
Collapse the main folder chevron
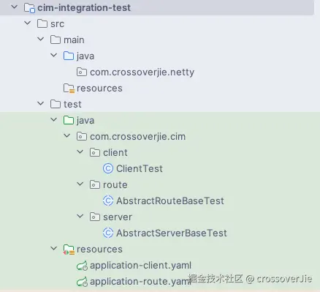pos(41,39)
